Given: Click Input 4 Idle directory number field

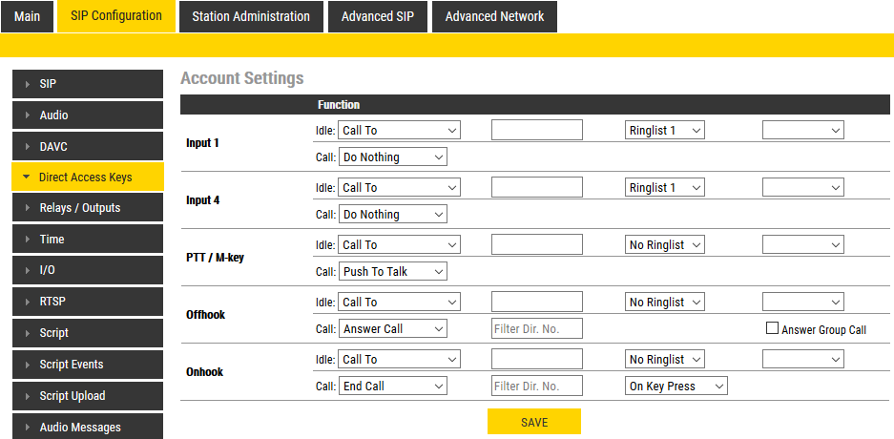Looking at the screenshot, I should click(537, 188).
